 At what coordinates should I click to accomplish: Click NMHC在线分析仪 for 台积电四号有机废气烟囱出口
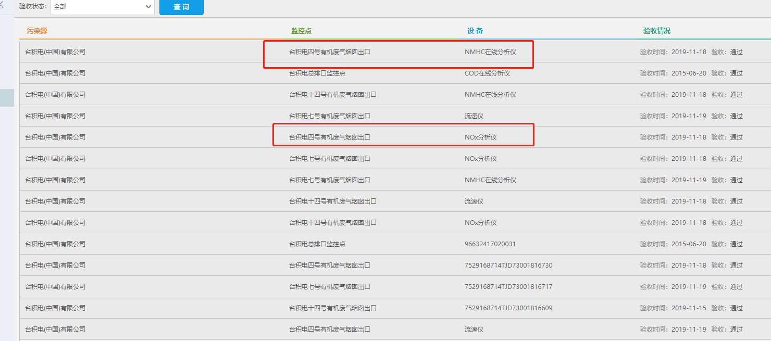490,52
